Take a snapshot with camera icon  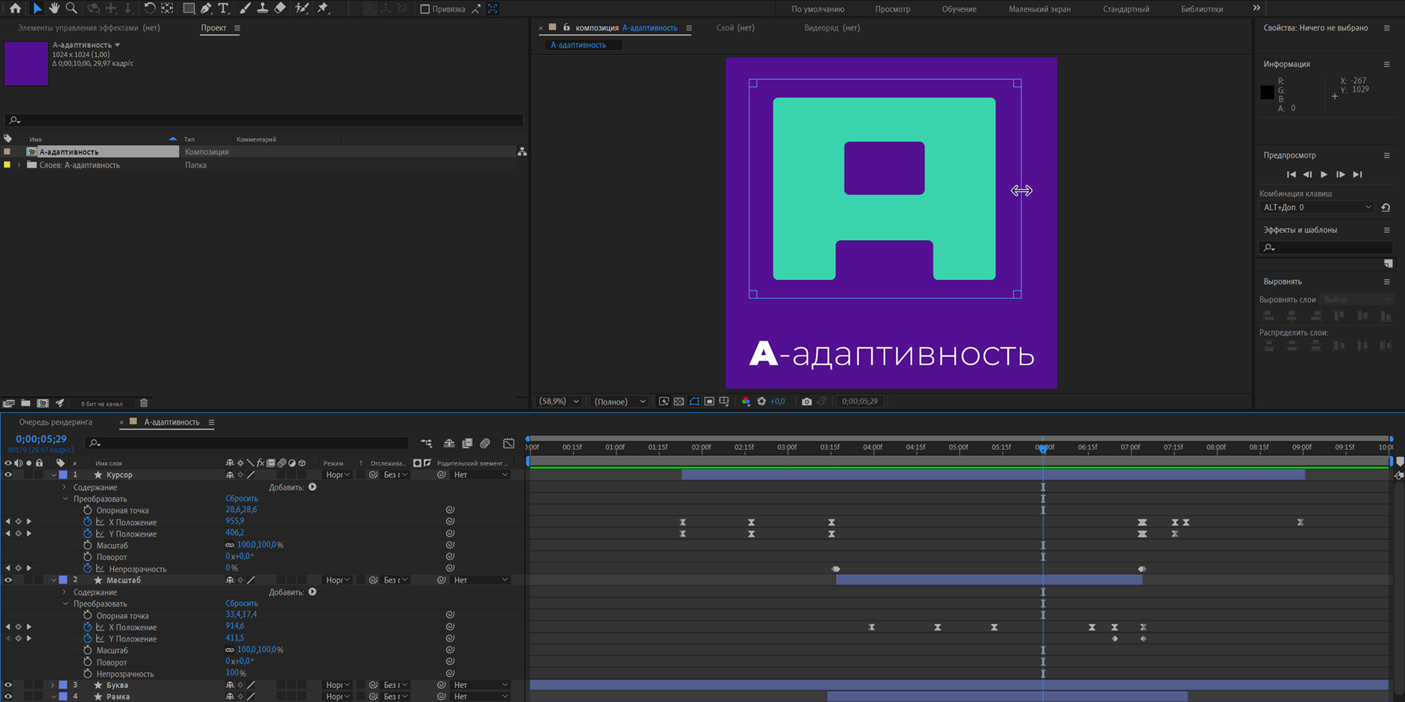pyautogui.click(x=807, y=401)
